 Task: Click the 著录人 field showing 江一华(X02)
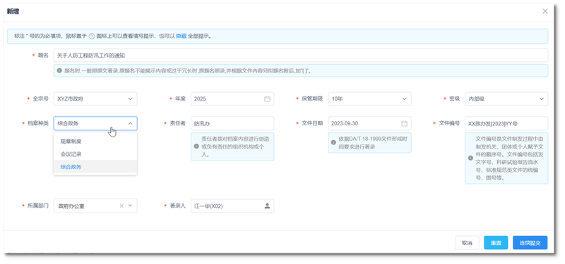(232, 206)
